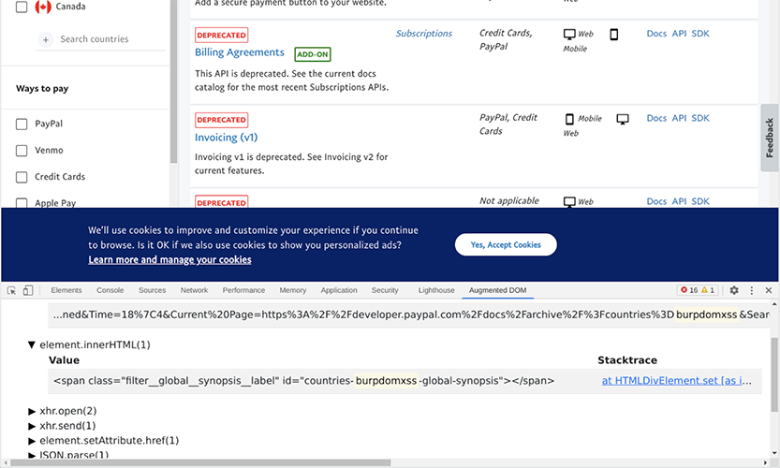Click the Canada flag icon
This screenshot has width=780, height=468.
[43, 7]
